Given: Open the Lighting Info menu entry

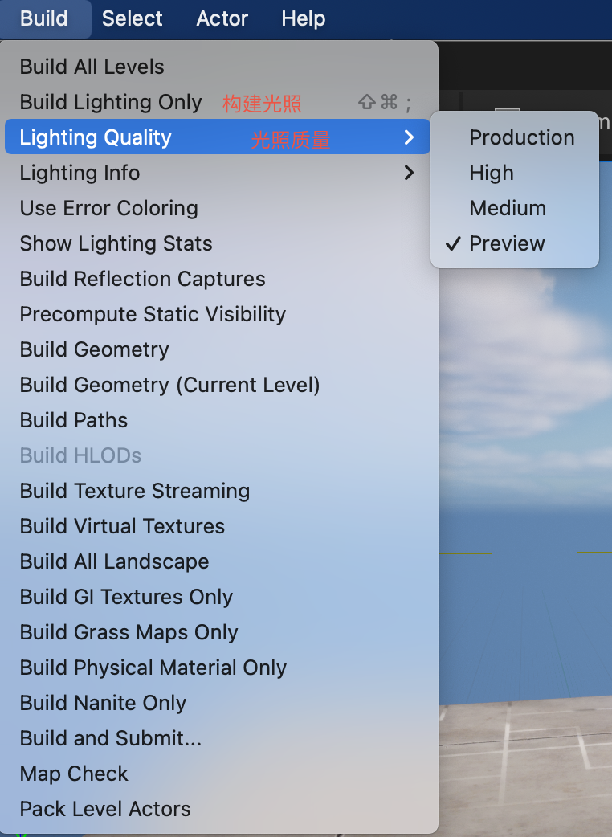Looking at the screenshot, I should pyautogui.click(x=218, y=173).
